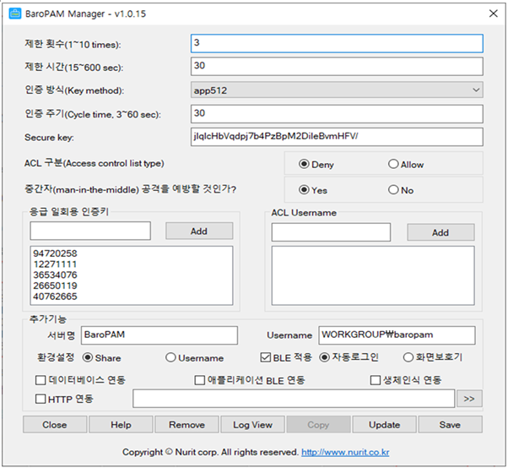Uncheck the BLE 적용 checkbox
Screen dimensions: 508x468
[266, 357]
